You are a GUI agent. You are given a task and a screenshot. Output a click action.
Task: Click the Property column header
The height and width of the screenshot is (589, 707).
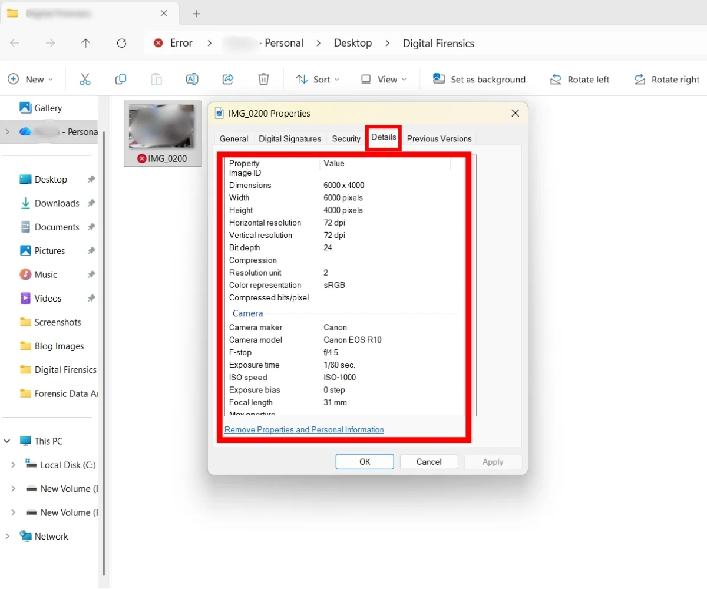pyautogui.click(x=273, y=163)
